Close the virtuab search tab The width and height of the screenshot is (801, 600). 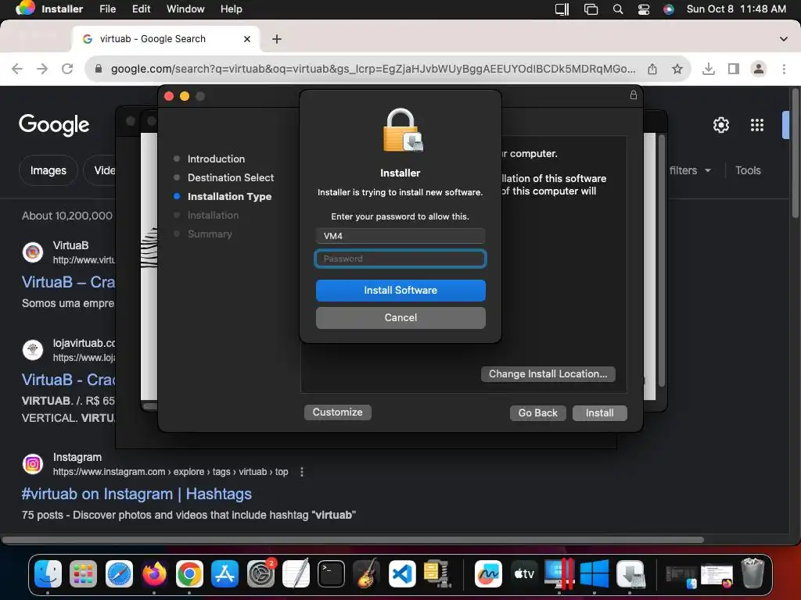pyautogui.click(x=247, y=39)
